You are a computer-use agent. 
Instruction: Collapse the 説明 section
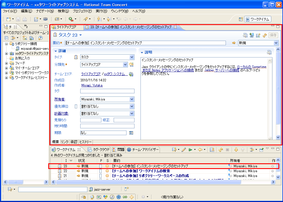(x=142, y=53)
